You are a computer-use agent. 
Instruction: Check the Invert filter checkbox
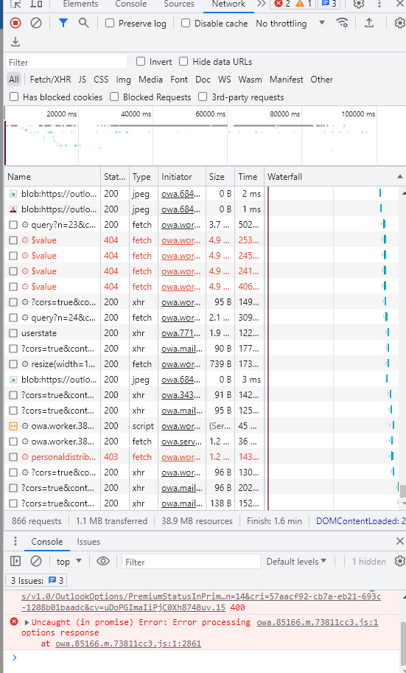click(141, 61)
